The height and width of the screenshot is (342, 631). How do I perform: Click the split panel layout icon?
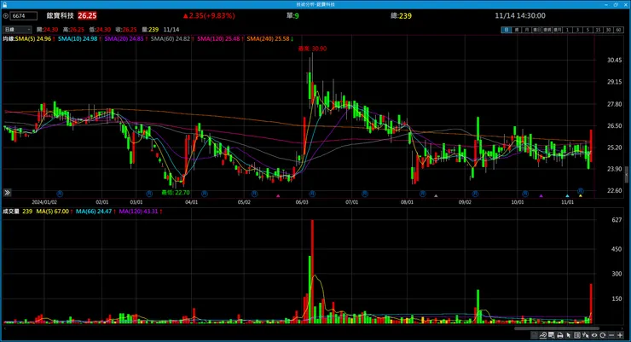[577, 335]
